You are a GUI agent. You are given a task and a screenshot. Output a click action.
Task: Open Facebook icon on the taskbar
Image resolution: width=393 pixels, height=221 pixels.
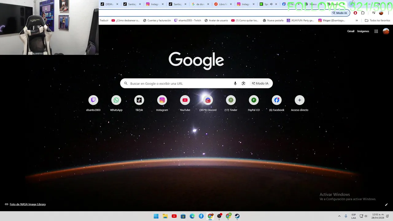tap(201, 216)
